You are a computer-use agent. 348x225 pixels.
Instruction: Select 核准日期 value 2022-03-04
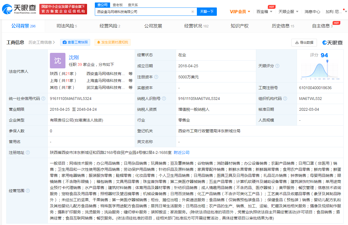coord(309,109)
